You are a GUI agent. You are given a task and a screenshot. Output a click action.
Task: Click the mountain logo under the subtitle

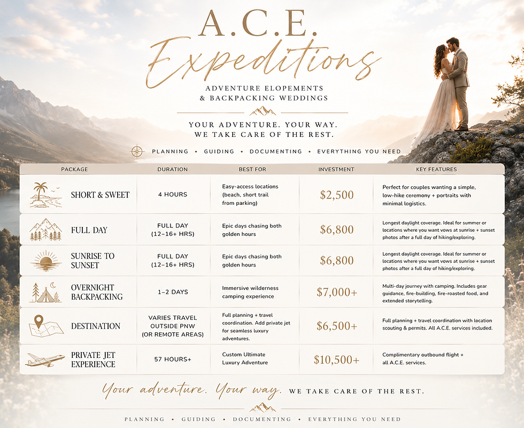click(x=263, y=111)
